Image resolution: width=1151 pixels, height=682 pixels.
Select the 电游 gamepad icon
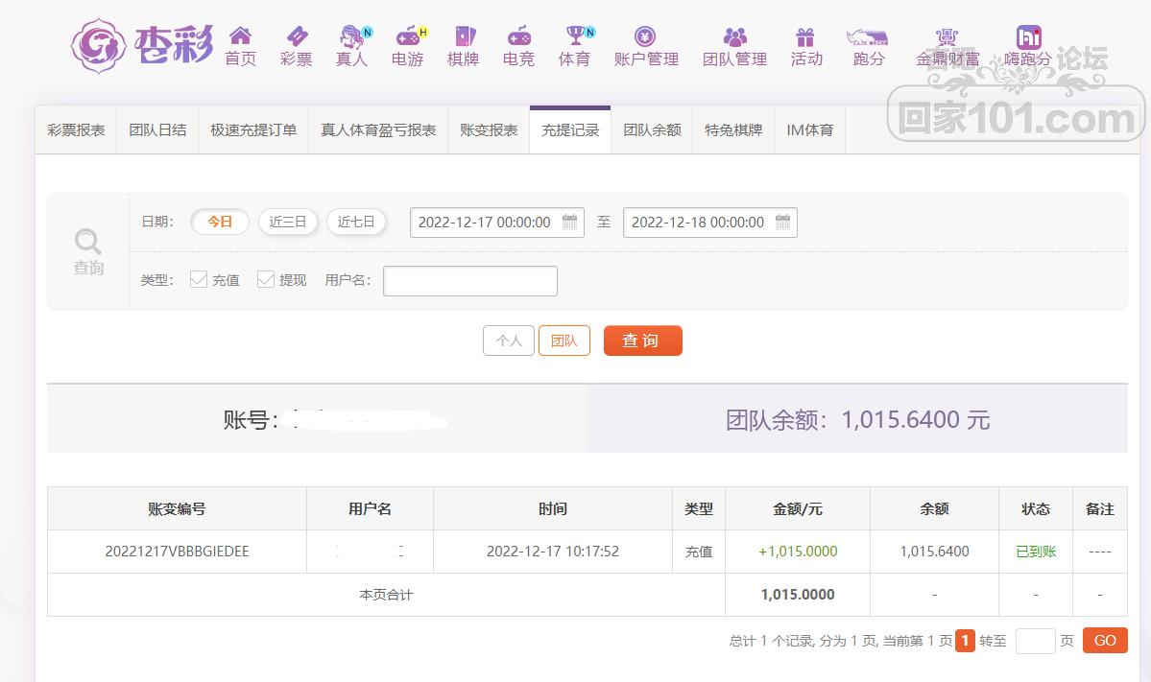coord(408,37)
